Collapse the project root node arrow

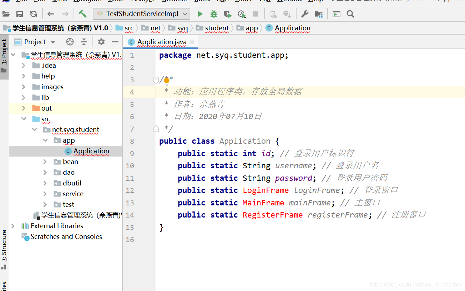(14, 55)
